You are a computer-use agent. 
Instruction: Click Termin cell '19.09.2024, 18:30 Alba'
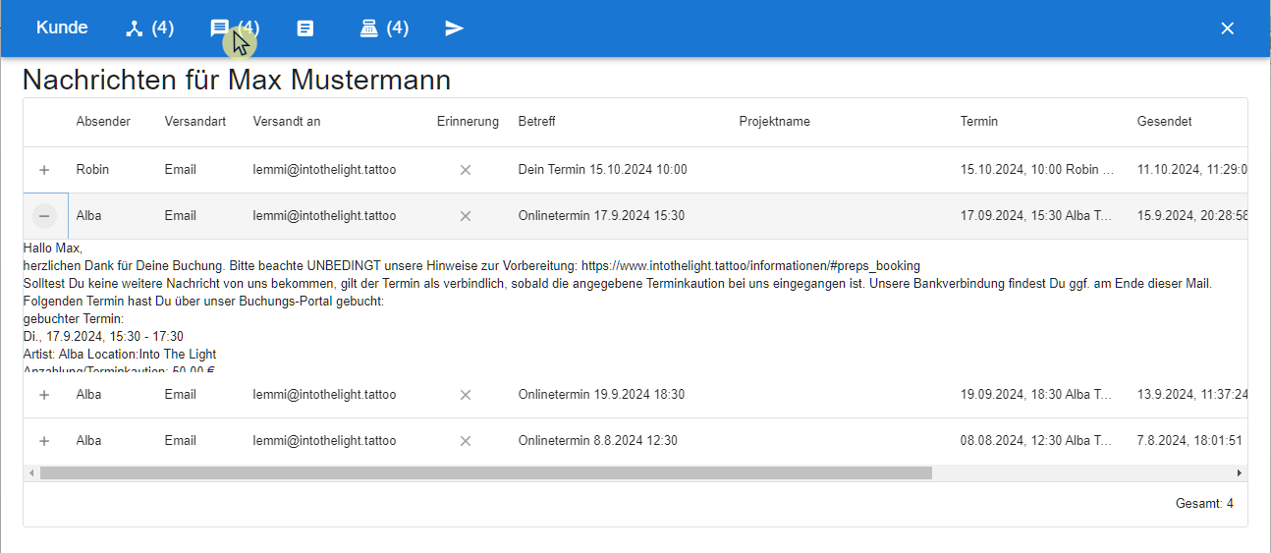coord(1037,395)
